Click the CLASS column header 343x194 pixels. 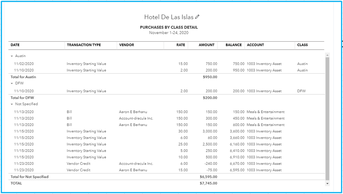point(302,45)
